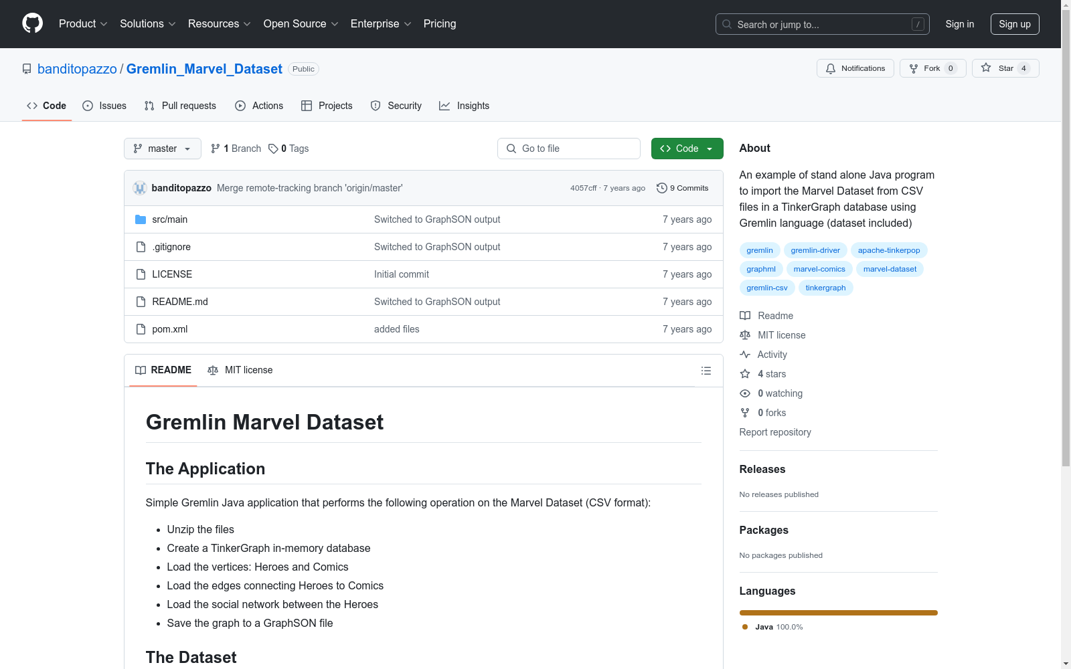Switch to the Code tab

47,106
